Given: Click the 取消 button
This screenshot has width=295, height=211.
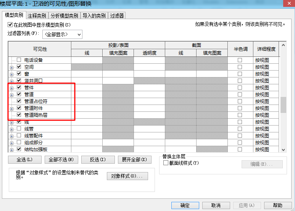Looking at the screenshot, I should (216, 205).
